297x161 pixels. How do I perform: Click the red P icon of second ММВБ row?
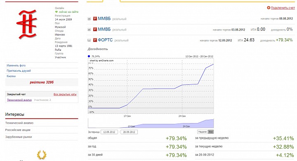click(95, 30)
